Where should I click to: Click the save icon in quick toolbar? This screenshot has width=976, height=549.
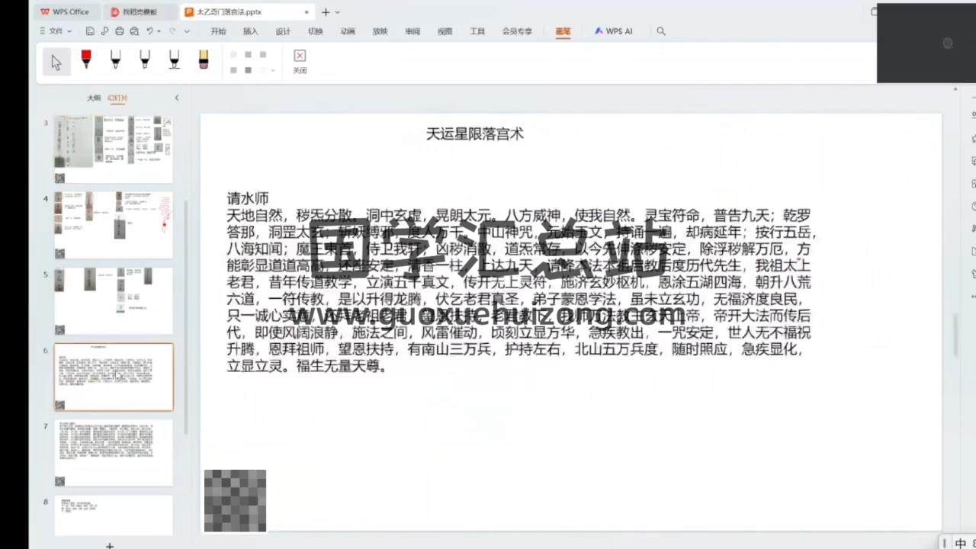coord(90,31)
